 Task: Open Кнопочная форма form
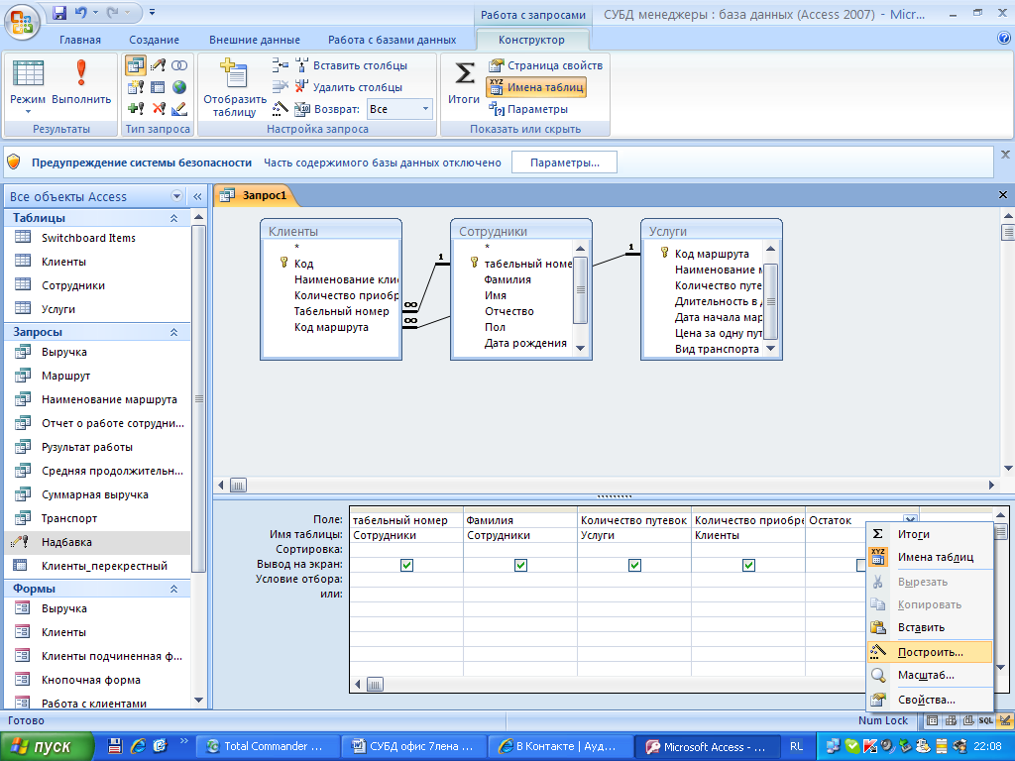(97, 680)
